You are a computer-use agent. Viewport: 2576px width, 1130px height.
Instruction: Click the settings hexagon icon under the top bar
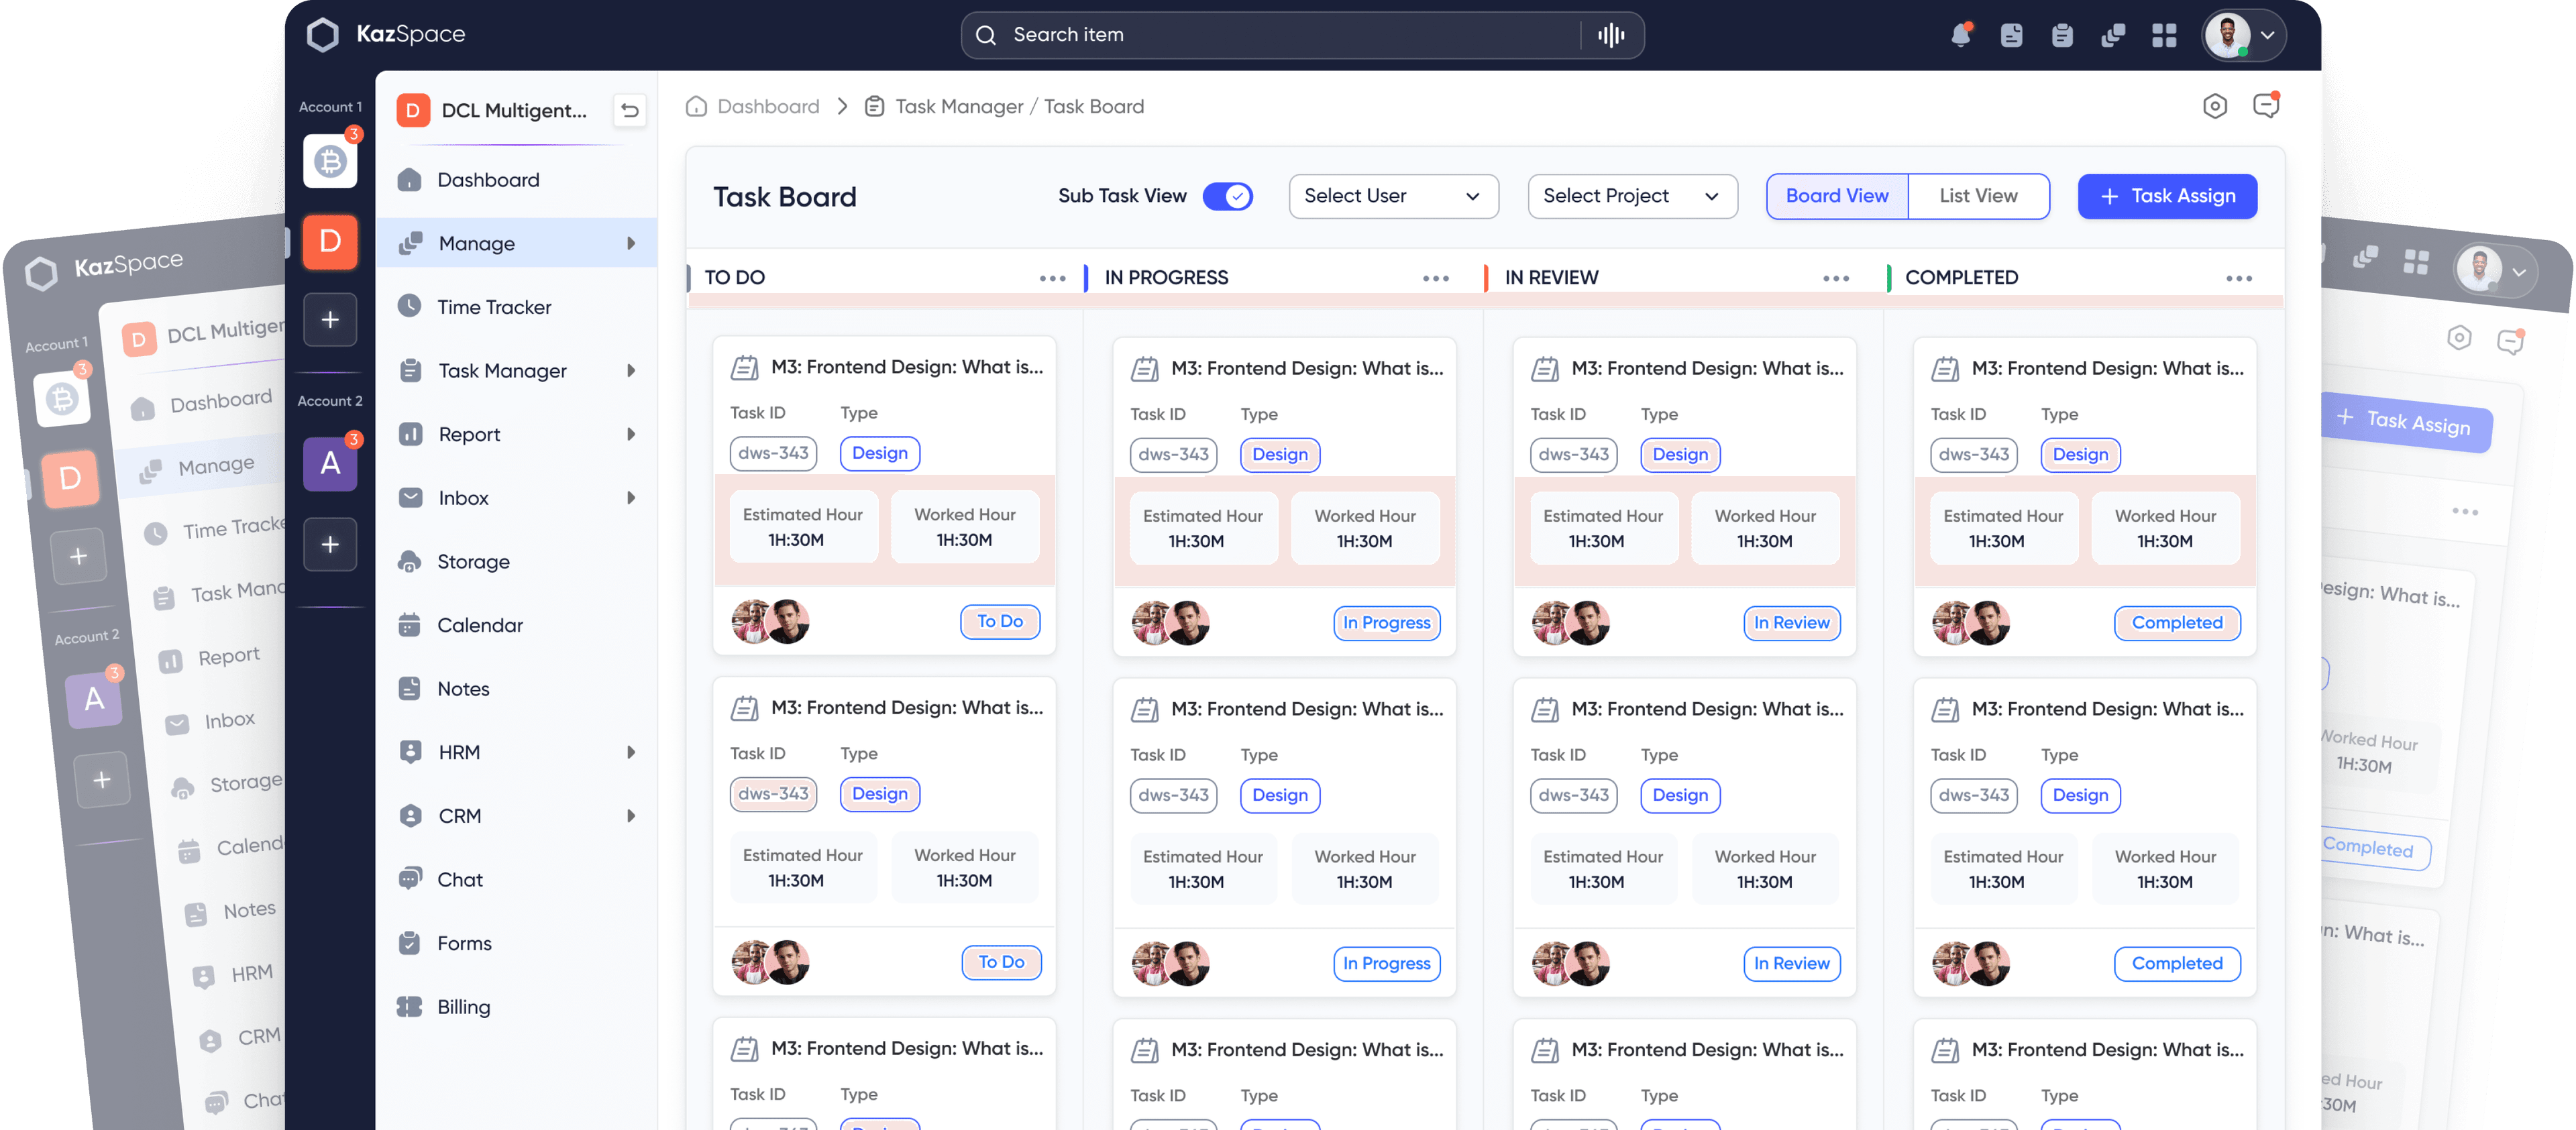click(2215, 106)
